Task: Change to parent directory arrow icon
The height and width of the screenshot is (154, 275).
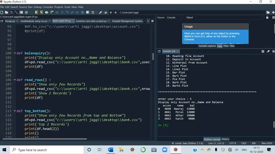Action: point(273,12)
